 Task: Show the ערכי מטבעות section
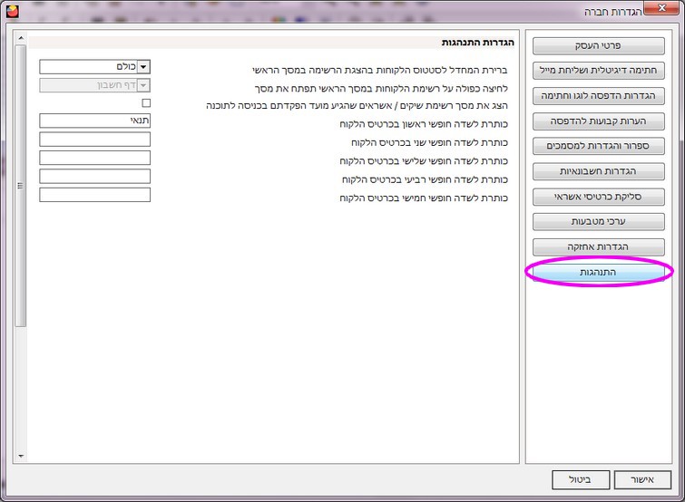coord(598,221)
